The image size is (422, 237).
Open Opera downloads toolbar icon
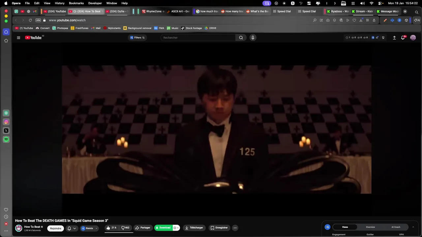(361, 20)
